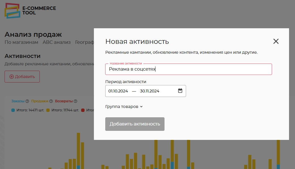The image size is (295, 169).
Task: Toggle the Заказы series label
Action: (x=18, y=101)
